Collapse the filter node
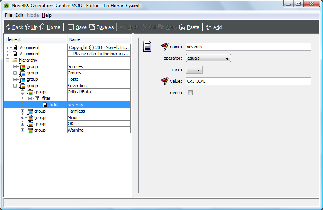This screenshot has width=323, height=210. [30, 98]
